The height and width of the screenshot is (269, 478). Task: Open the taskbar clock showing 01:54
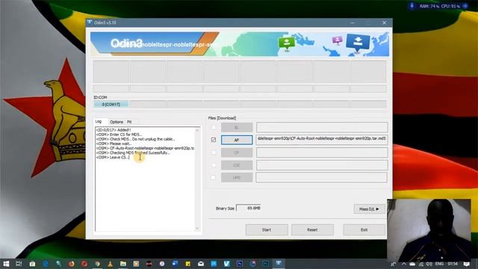click(x=453, y=264)
